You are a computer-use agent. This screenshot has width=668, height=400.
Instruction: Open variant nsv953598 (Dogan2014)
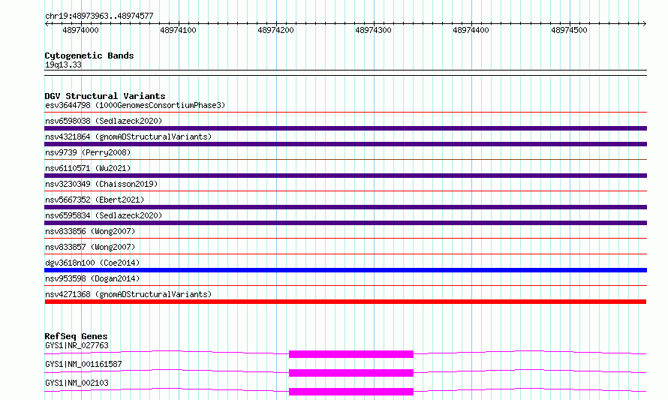92,278
